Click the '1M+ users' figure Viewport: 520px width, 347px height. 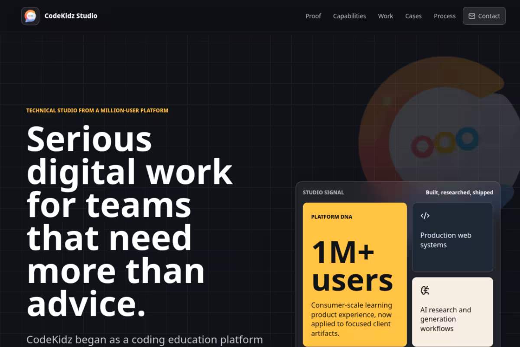(352, 266)
